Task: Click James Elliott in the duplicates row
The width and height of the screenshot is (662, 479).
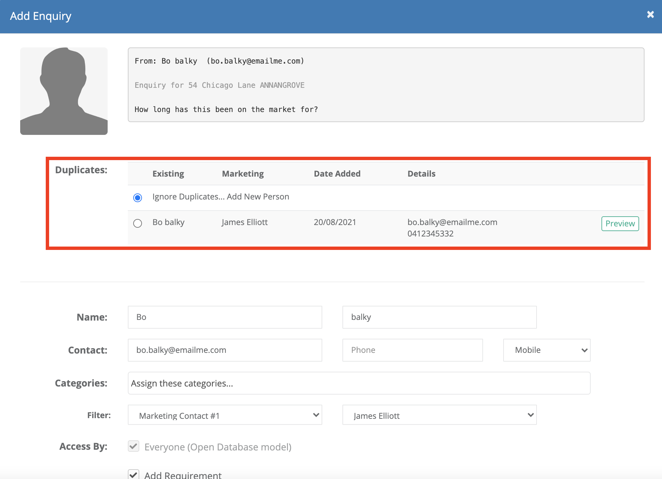Action: (245, 222)
